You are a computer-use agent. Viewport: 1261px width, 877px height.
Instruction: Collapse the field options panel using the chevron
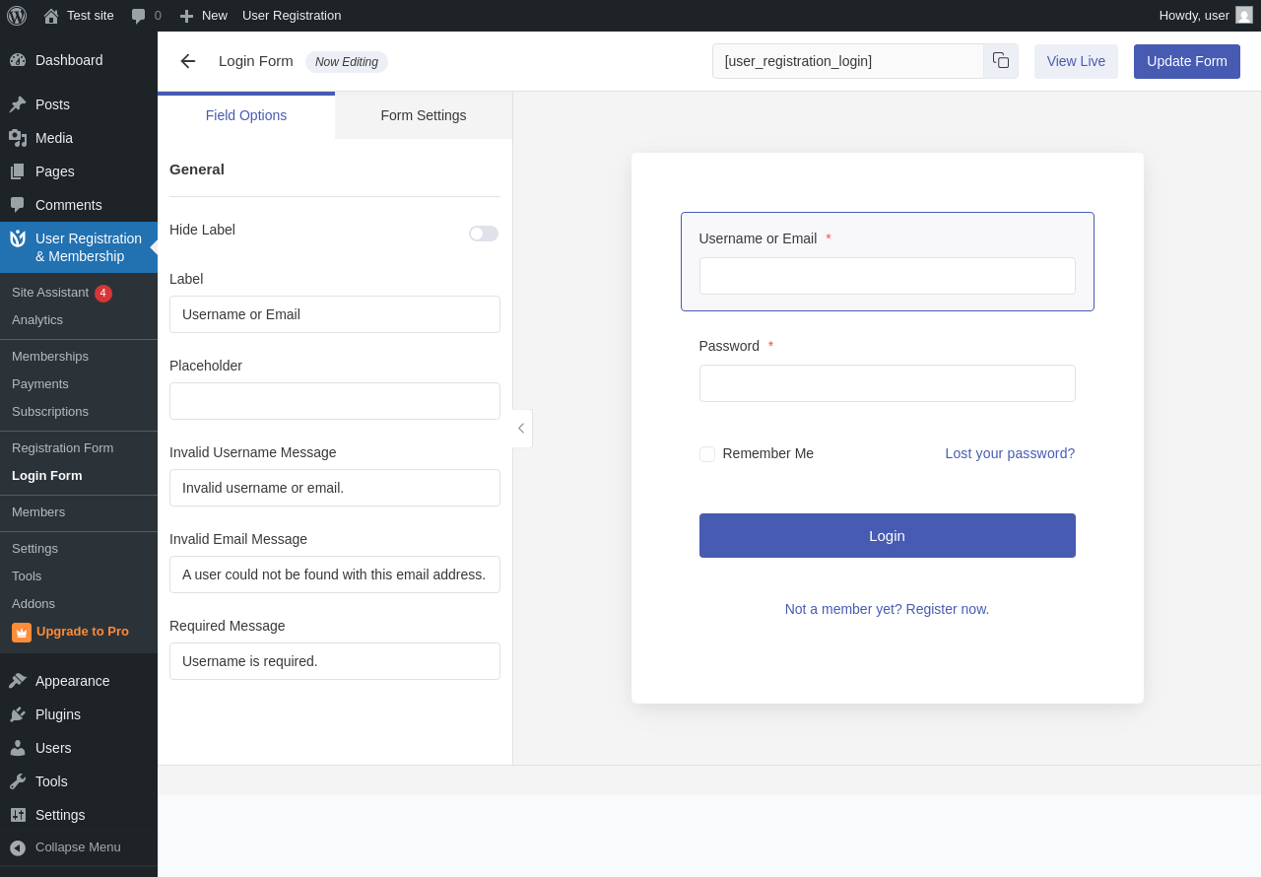(521, 429)
